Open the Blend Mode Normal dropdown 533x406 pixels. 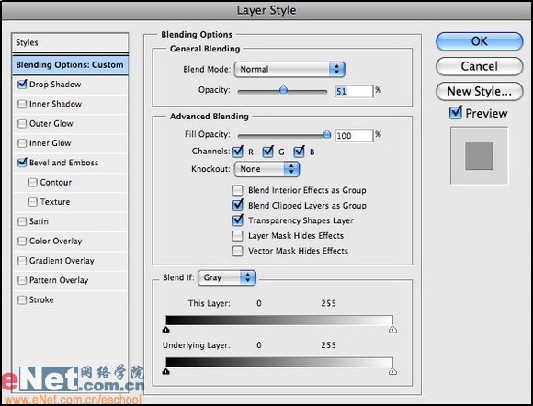click(289, 69)
